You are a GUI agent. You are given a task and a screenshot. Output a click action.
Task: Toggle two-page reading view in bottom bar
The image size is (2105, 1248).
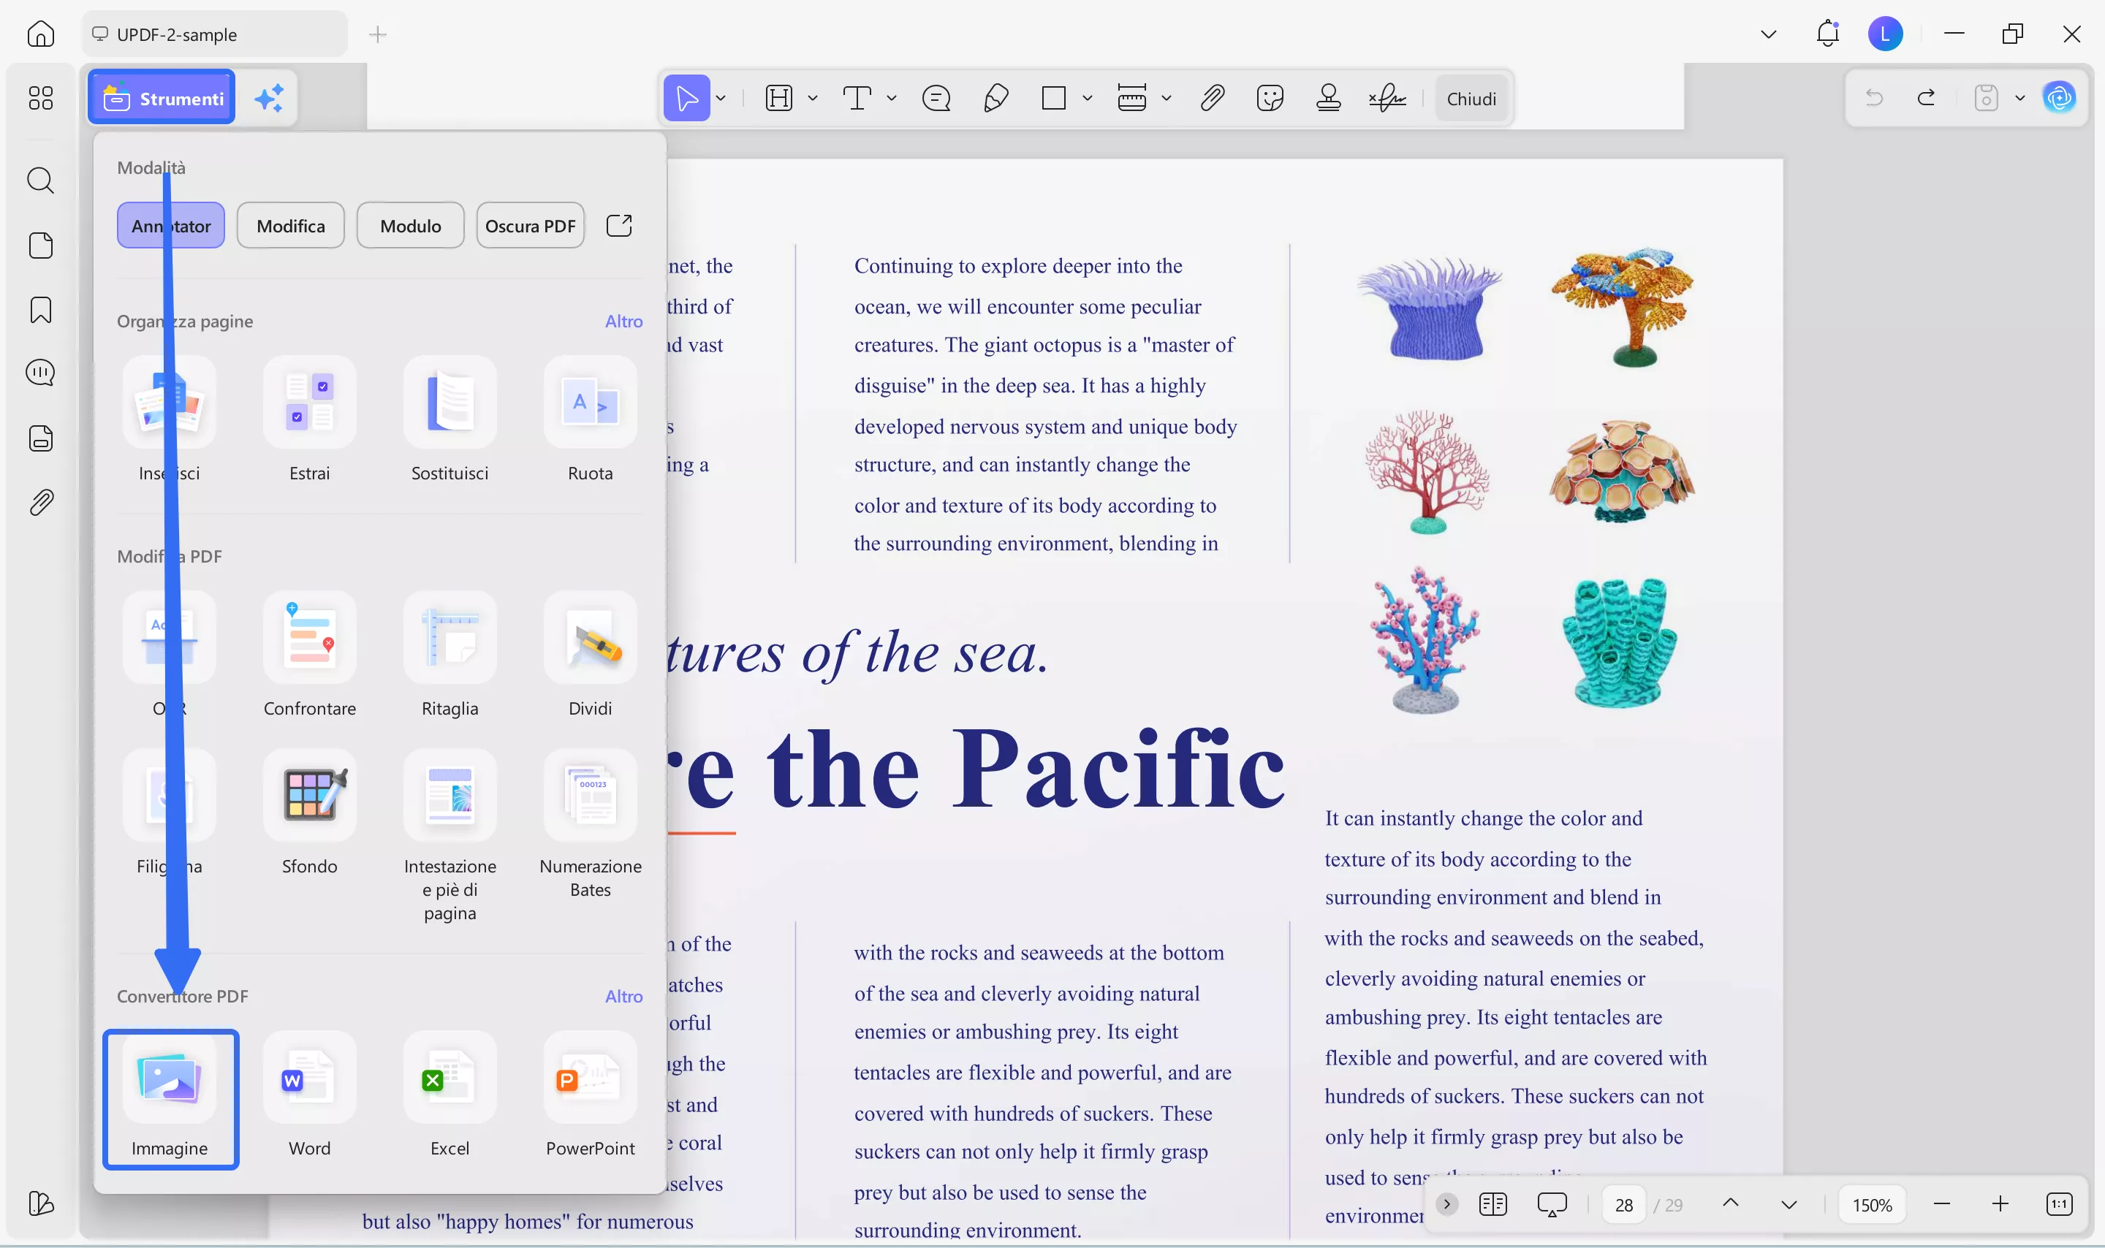1493,1204
